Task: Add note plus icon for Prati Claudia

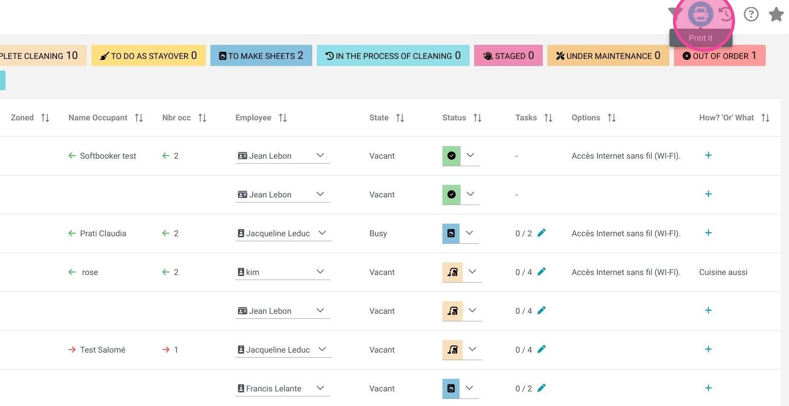Action: point(708,233)
